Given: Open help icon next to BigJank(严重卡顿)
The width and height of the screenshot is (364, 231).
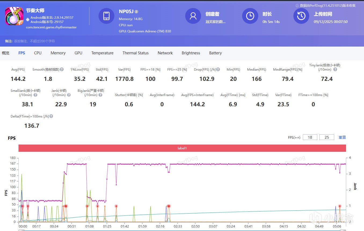Looking at the screenshot, I should point(100,95).
